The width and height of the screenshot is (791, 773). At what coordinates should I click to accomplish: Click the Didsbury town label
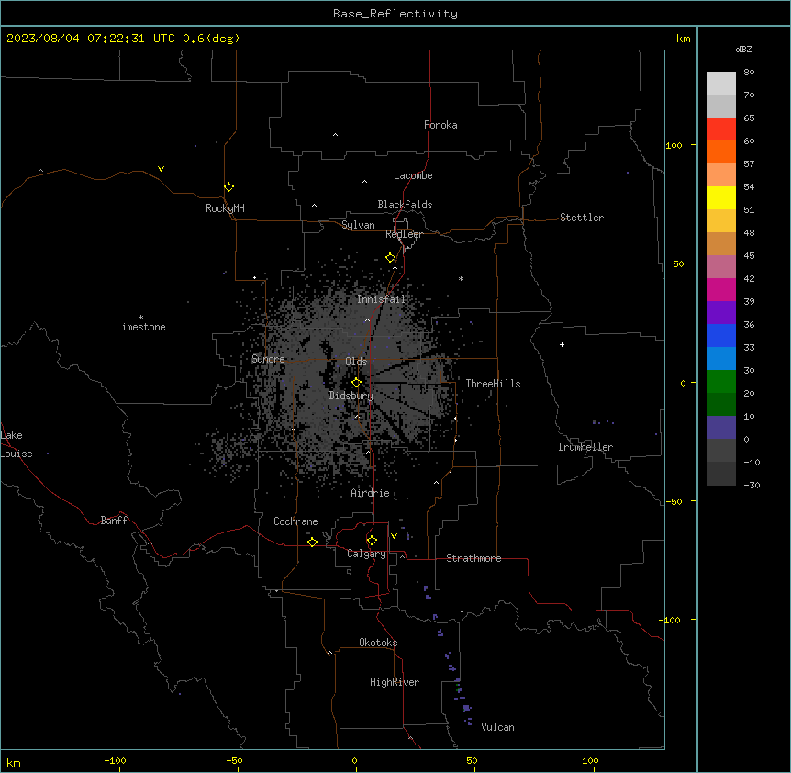pyautogui.click(x=351, y=396)
